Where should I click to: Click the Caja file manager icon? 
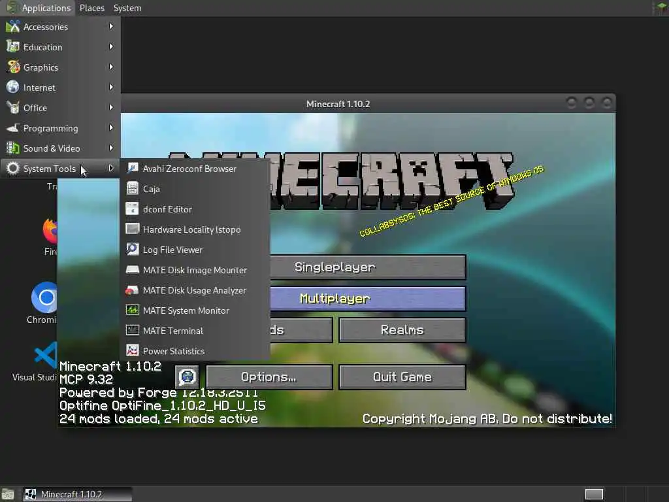click(132, 188)
